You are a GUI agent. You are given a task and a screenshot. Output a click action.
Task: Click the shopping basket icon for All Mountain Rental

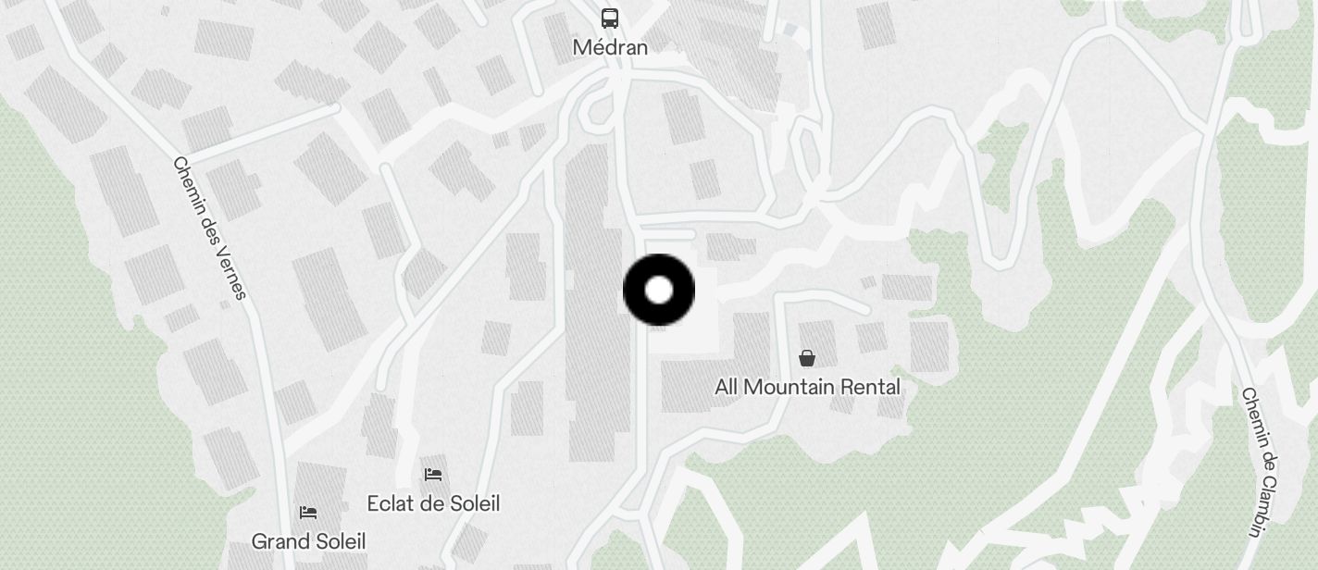807,358
